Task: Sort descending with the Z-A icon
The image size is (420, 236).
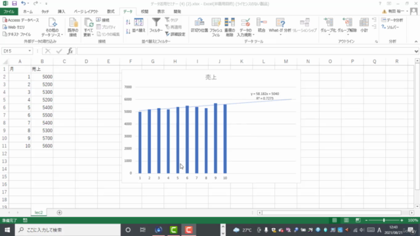Action: point(128,31)
